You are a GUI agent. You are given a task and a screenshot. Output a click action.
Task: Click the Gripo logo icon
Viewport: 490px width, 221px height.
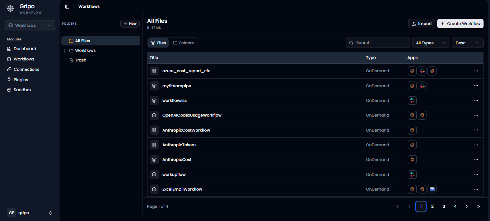(10, 9)
